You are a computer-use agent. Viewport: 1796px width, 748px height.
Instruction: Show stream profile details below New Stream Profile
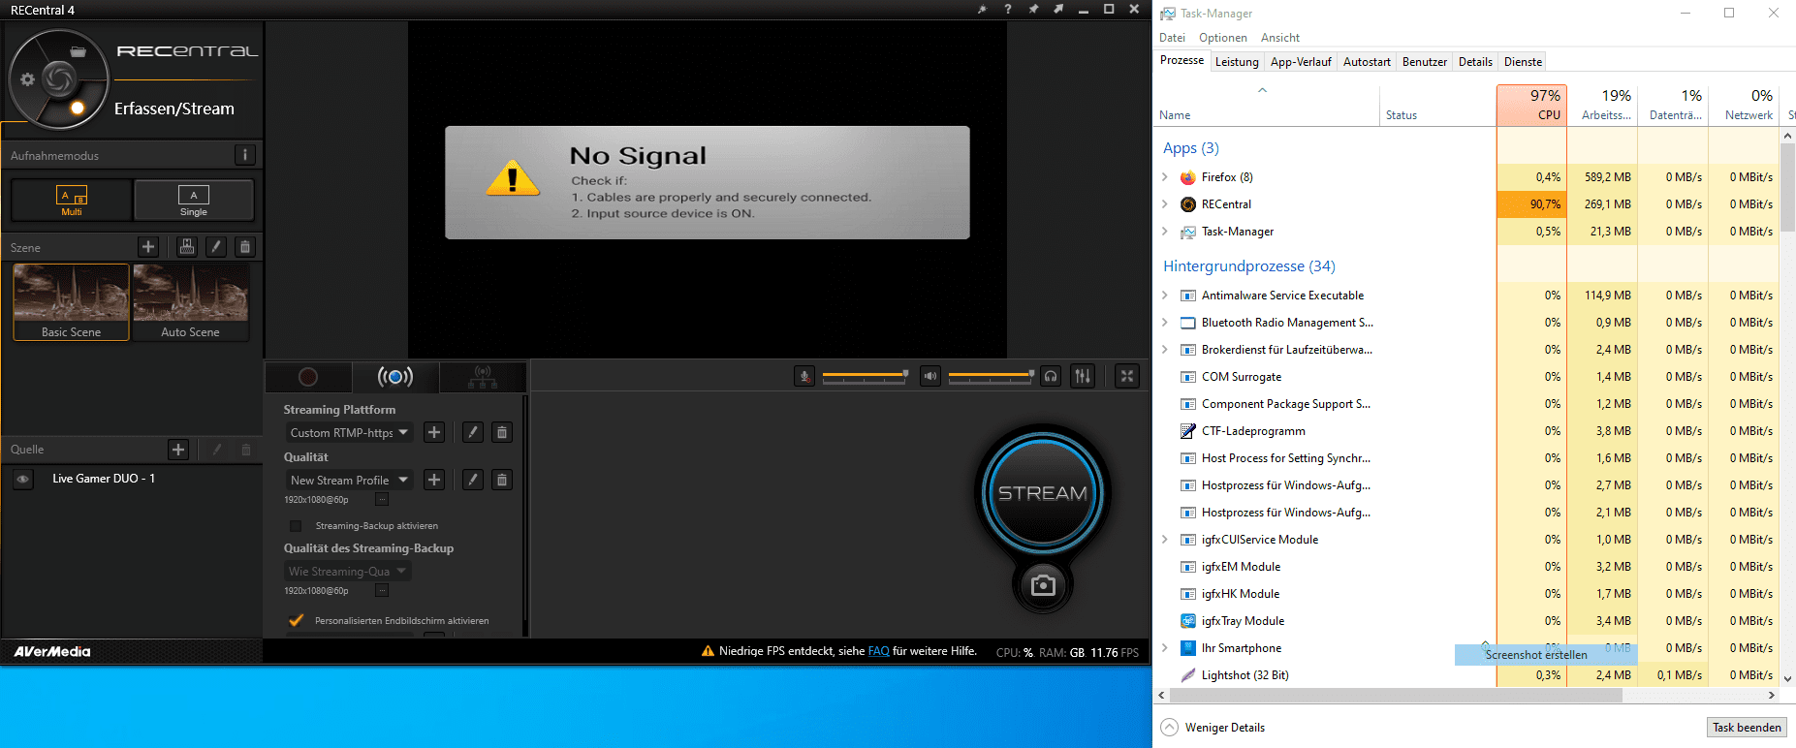click(x=382, y=500)
